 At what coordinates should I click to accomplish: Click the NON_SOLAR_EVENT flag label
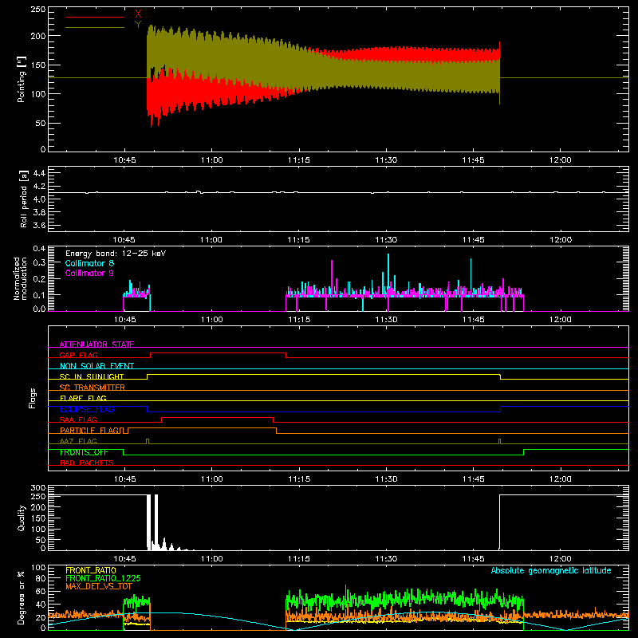click(96, 366)
